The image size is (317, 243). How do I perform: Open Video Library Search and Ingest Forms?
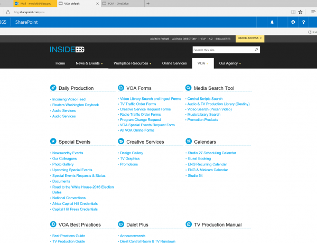(x=151, y=99)
